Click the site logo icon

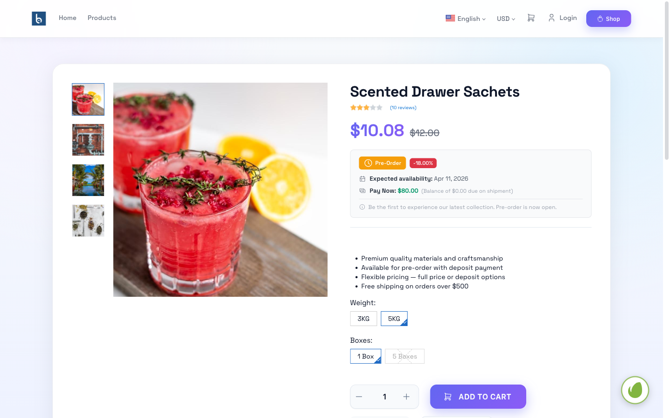[x=39, y=19]
